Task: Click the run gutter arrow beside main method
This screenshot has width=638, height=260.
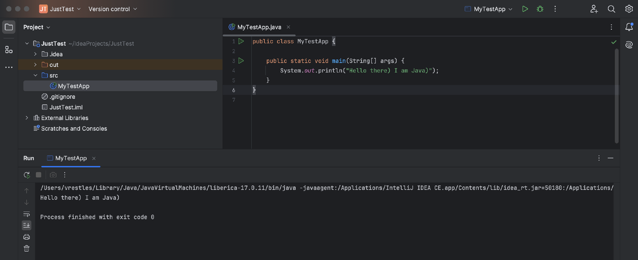Action: click(x=241, y=61)
